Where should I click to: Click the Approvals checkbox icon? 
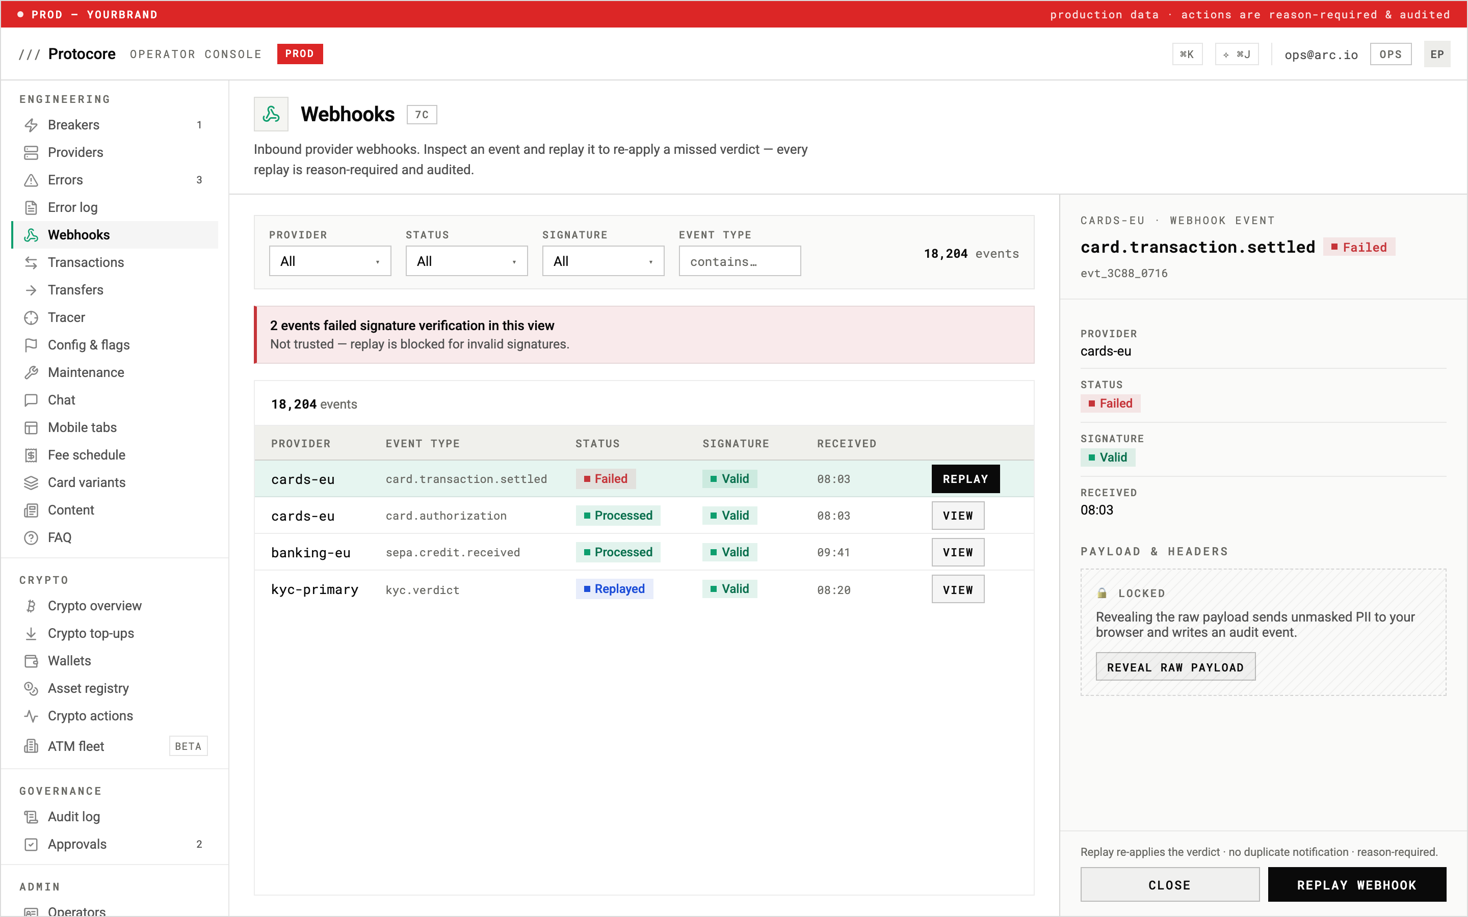click(31, 844)
